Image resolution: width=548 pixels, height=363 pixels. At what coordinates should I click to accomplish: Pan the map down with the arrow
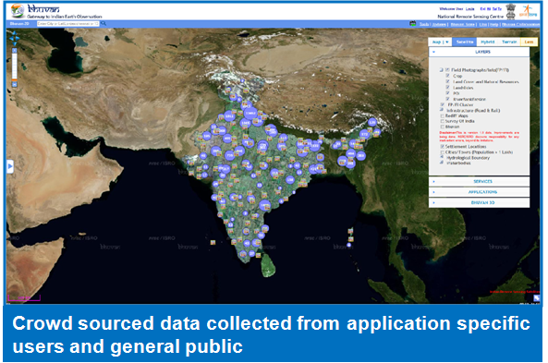pos(15,43)
